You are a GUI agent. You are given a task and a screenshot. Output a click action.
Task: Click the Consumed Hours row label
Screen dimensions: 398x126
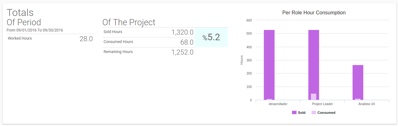pos(118,42)
